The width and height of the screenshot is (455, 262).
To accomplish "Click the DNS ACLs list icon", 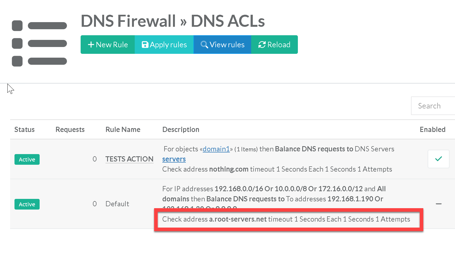I will [39, 43].
